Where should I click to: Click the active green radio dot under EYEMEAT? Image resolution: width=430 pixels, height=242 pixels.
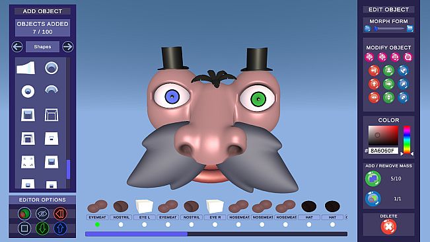tap(97, 224)
